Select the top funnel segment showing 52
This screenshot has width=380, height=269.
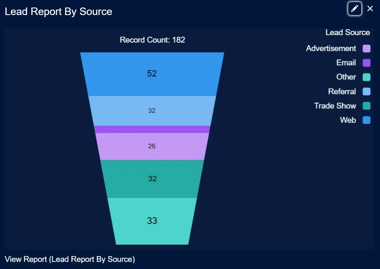(x=152, y=74)
